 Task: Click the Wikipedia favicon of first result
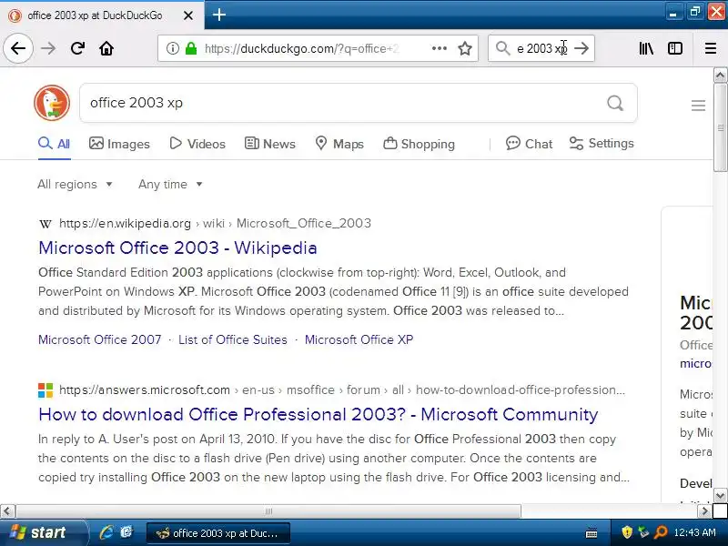(45, 224)
